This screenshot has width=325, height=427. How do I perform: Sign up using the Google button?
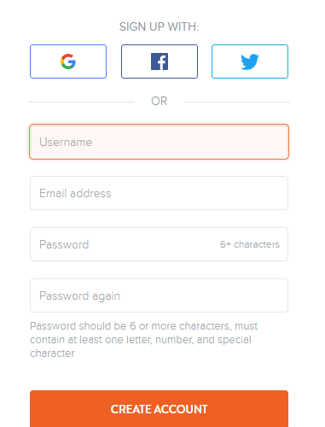click(68, 61)
